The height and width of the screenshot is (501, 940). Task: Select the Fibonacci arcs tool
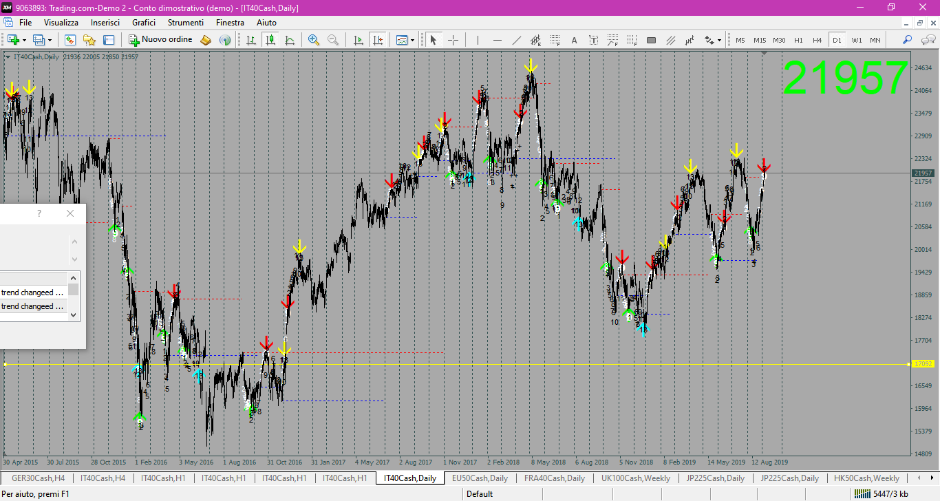pos(612,40)
